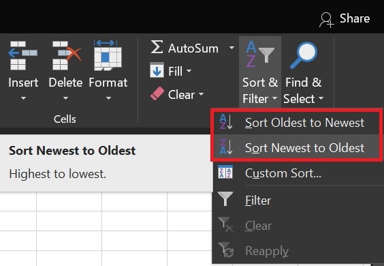This screenshot has height=266, width=384.
Task: Expand the Format dropdown arrow
Action: point(108,98)
